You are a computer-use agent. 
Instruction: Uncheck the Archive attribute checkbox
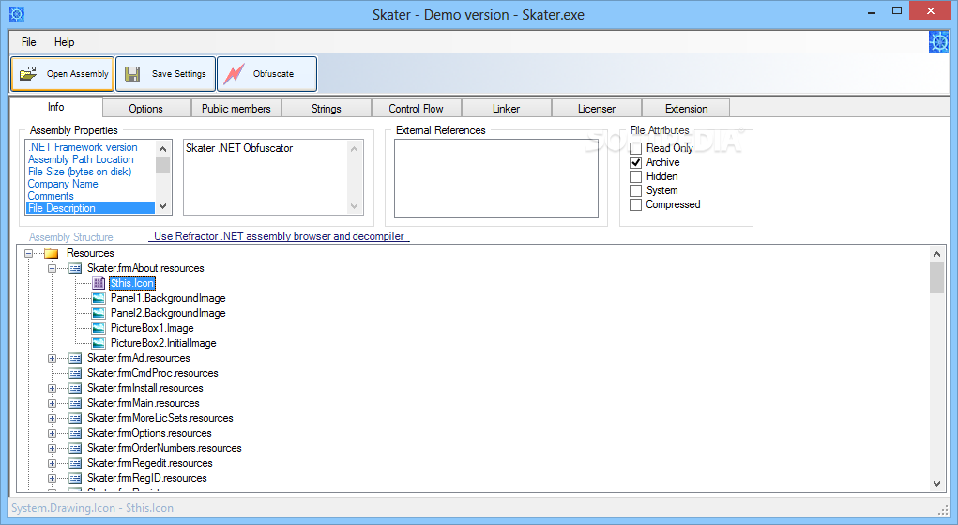[635, 162]
